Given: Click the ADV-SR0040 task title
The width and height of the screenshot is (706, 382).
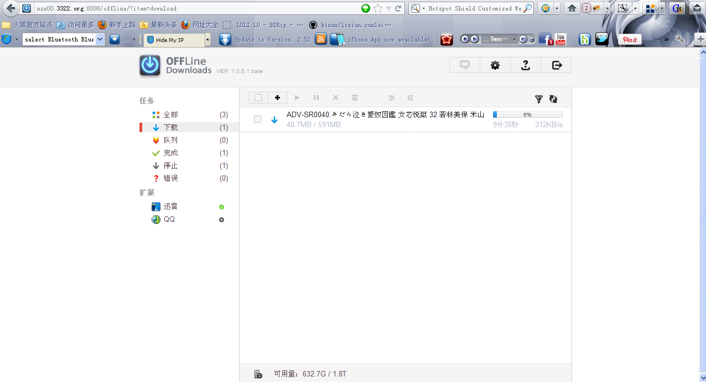Looking at the screenshot, I should pos(385,114).
